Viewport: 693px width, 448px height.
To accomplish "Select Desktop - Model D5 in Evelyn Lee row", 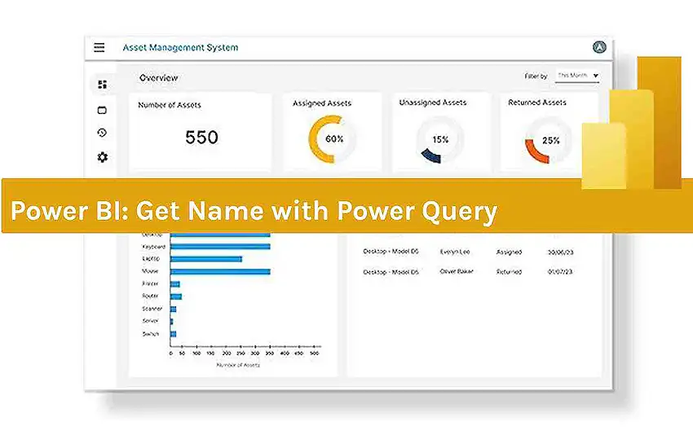I will click(x=391, y=251).
